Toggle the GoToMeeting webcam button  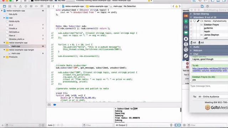coord(186,27)
